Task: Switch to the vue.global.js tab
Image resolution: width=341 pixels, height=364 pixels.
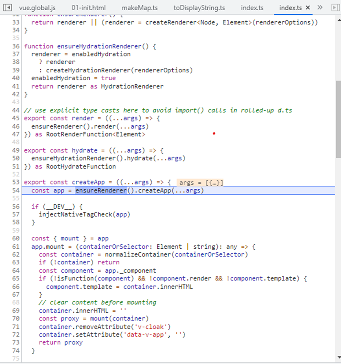Action: coord(37,8)
